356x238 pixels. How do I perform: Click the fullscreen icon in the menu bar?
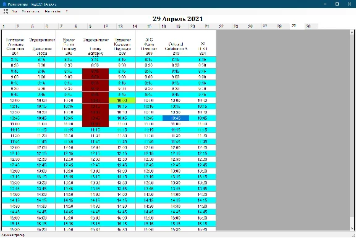tap(6, 11)
